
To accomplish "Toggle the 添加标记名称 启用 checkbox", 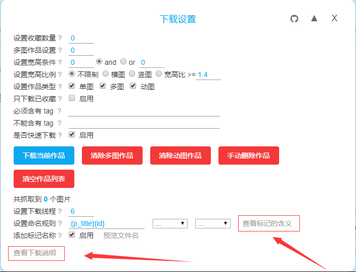I will [x=72, y=235].
